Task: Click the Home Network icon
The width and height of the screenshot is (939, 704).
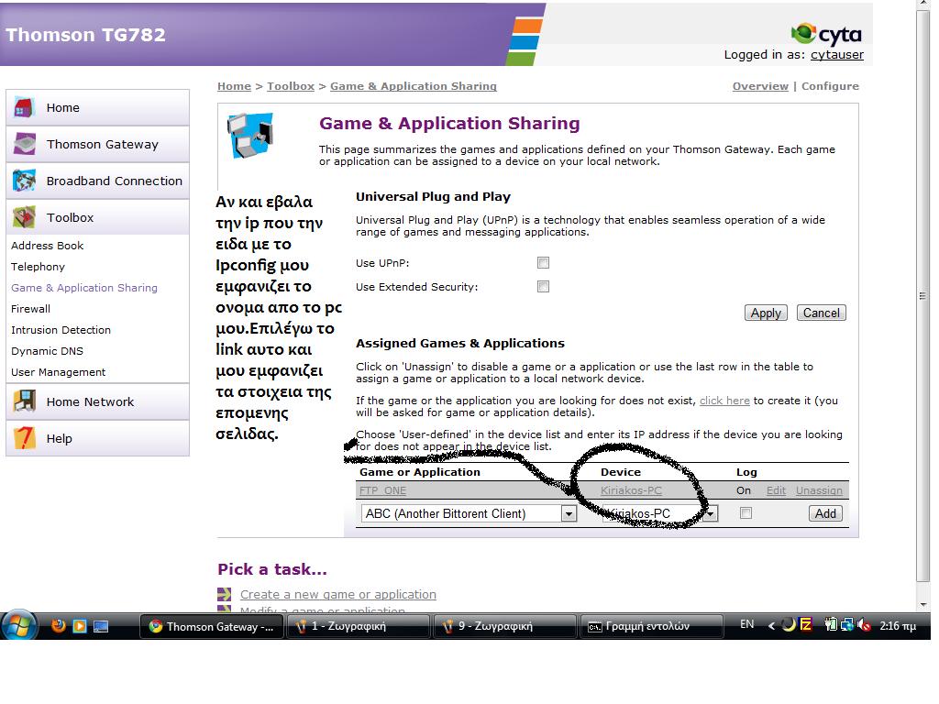Action: coord(25,401)
